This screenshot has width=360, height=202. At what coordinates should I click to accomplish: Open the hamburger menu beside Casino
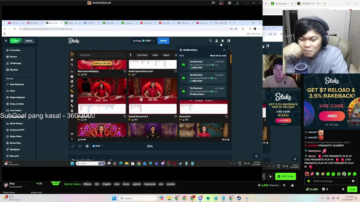[6, 41]
